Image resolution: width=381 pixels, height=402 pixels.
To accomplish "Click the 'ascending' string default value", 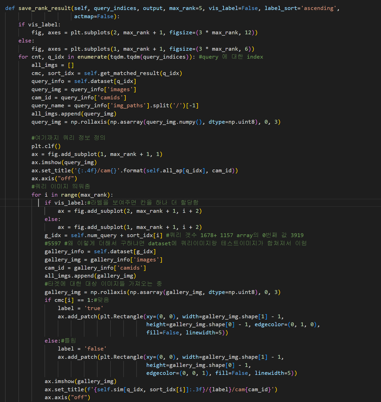I will [319, 8].
